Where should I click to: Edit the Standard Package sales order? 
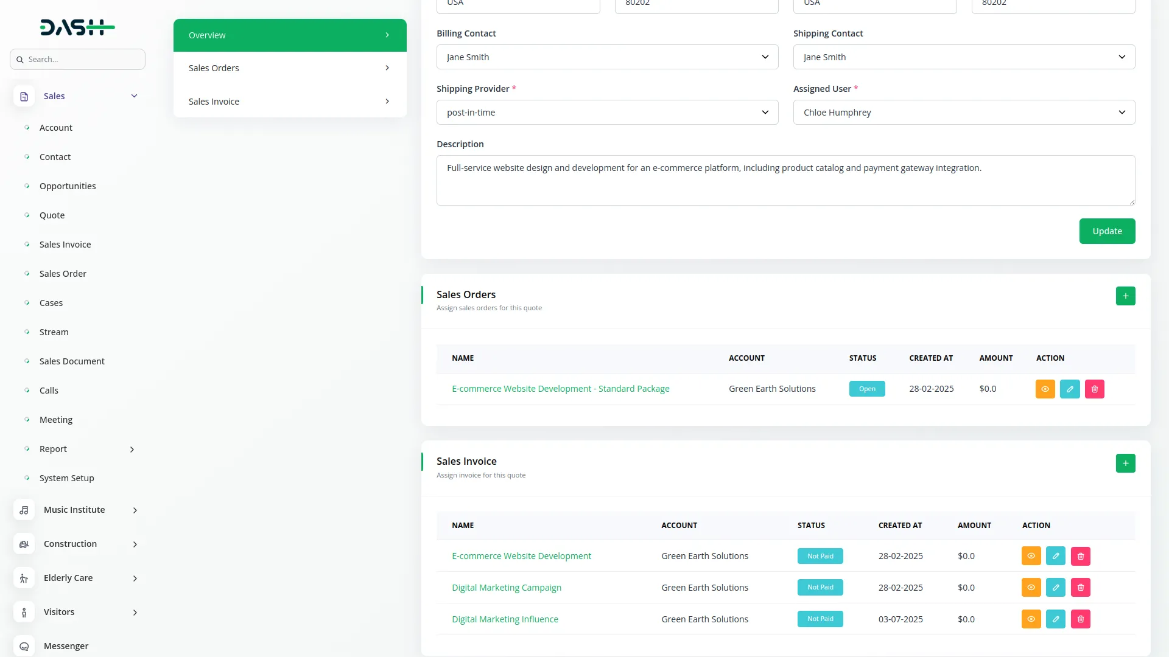tap(1069, 389)
